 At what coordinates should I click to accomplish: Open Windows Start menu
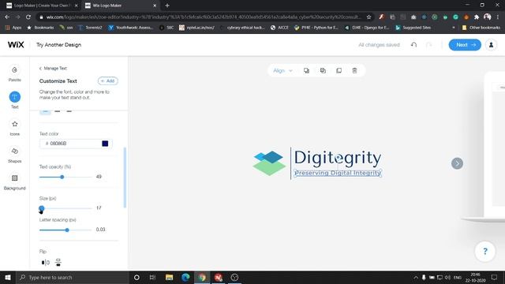7,277
